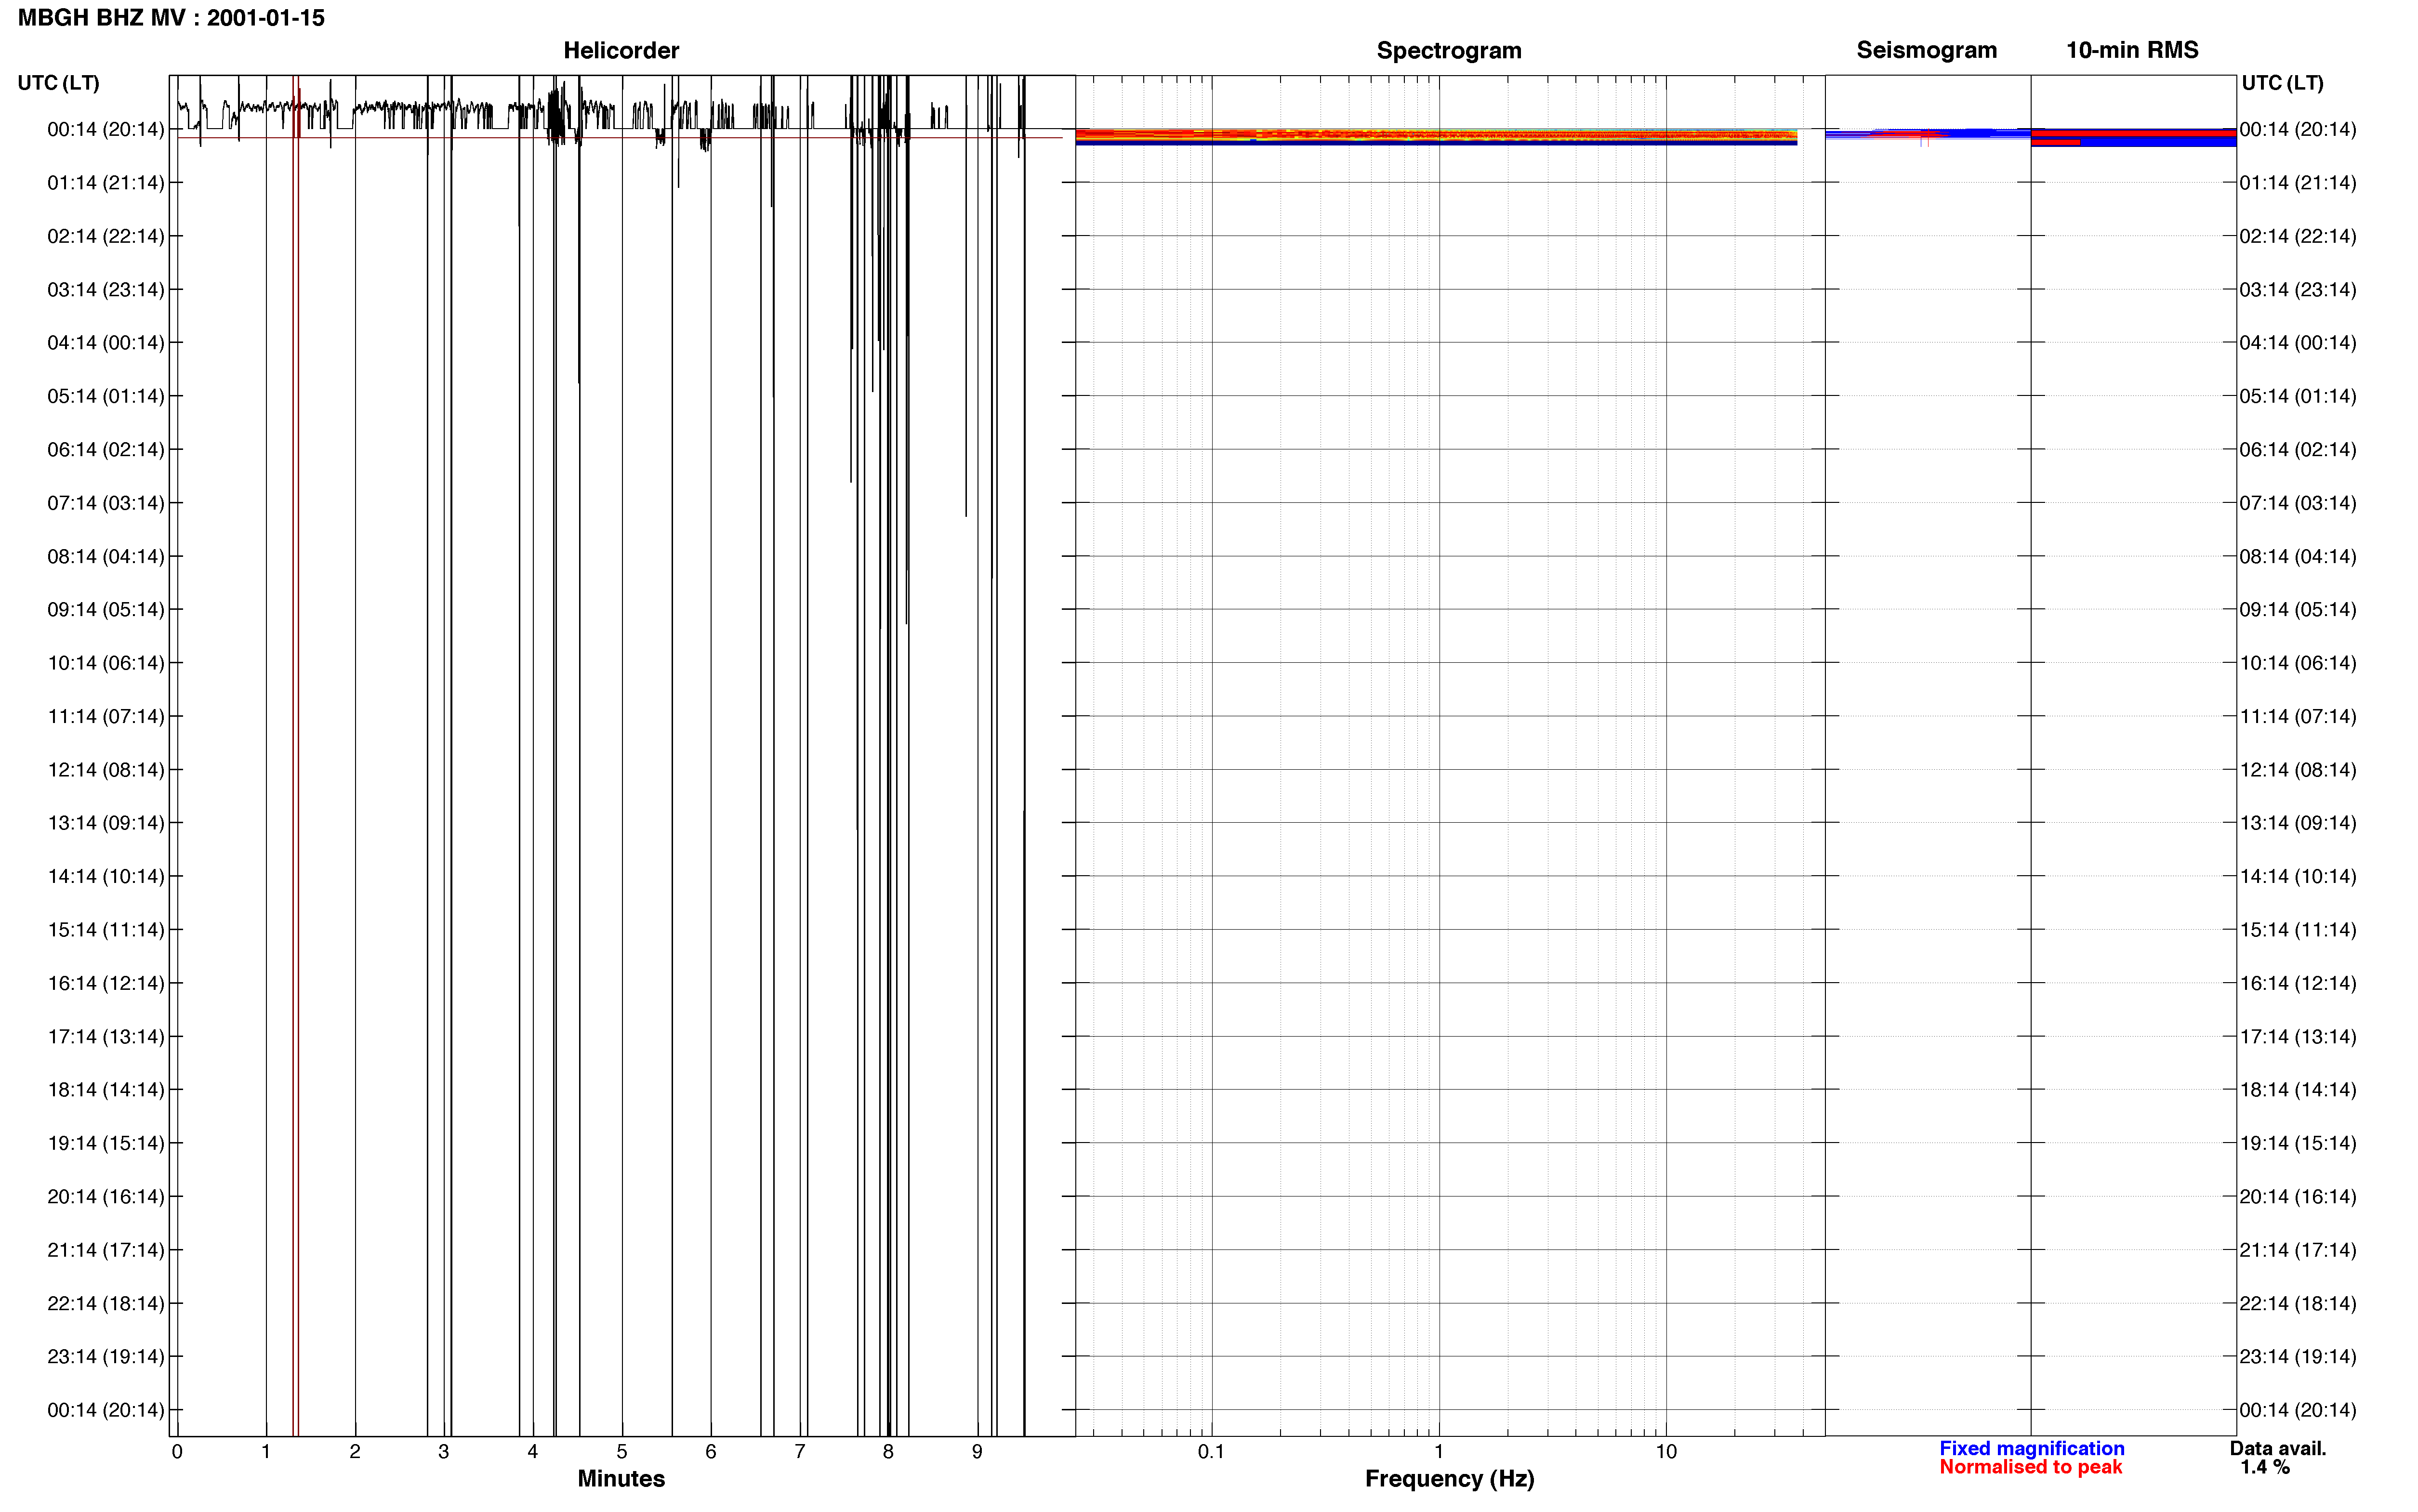Screen dimensions: 2418x1512
Task: Click the blue seismogram trace
Action: 1927,133
